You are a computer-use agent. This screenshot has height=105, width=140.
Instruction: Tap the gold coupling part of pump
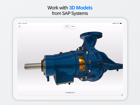(x=82, y=63)
